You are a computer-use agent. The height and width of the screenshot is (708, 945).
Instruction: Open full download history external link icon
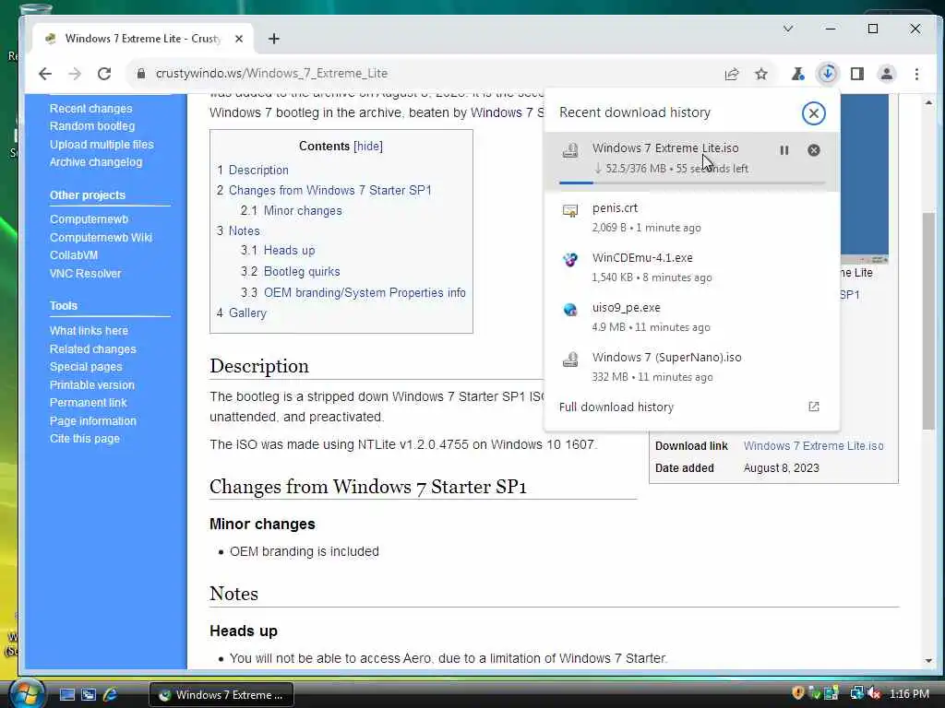pos(814,407)
